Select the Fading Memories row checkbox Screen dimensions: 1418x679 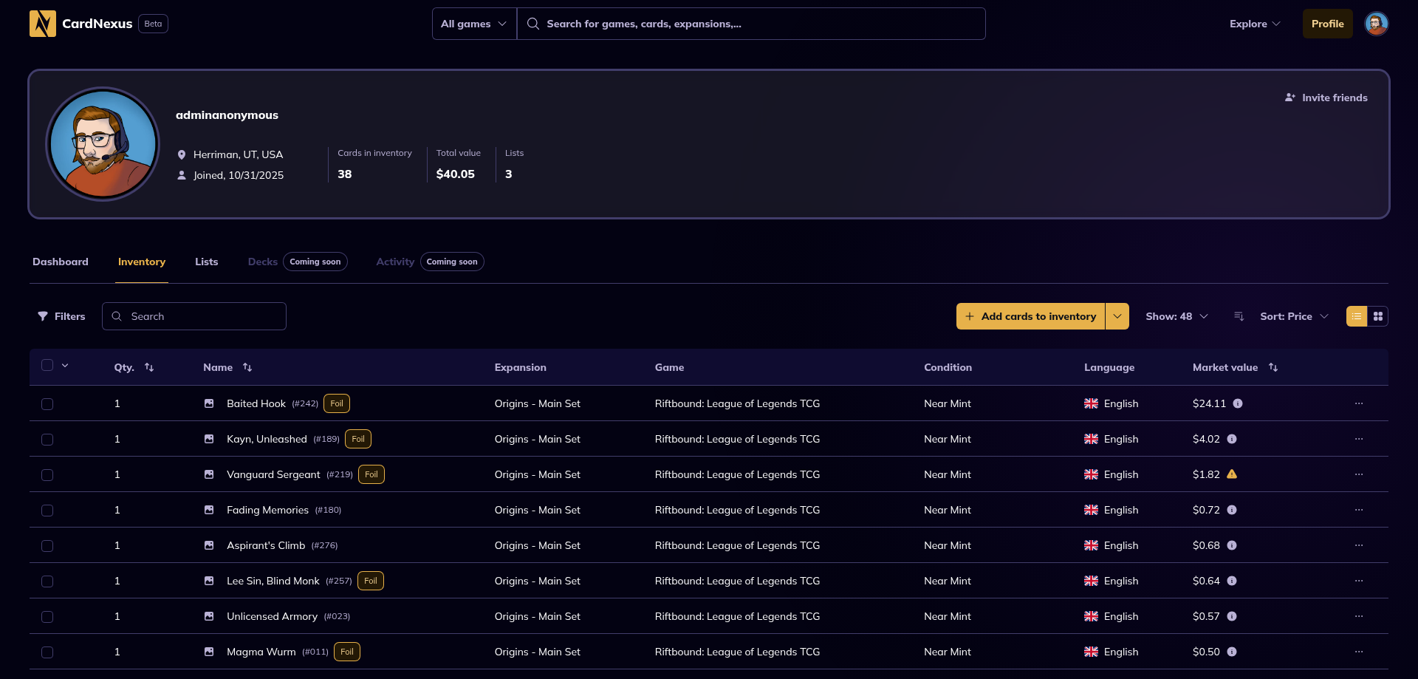(47, 511)
